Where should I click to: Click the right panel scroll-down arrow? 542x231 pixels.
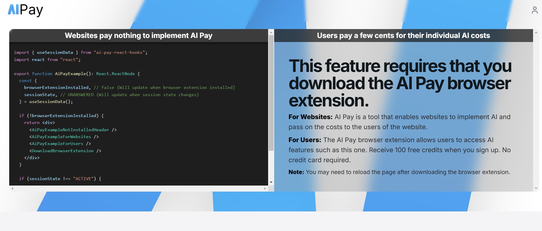point(536,188)
